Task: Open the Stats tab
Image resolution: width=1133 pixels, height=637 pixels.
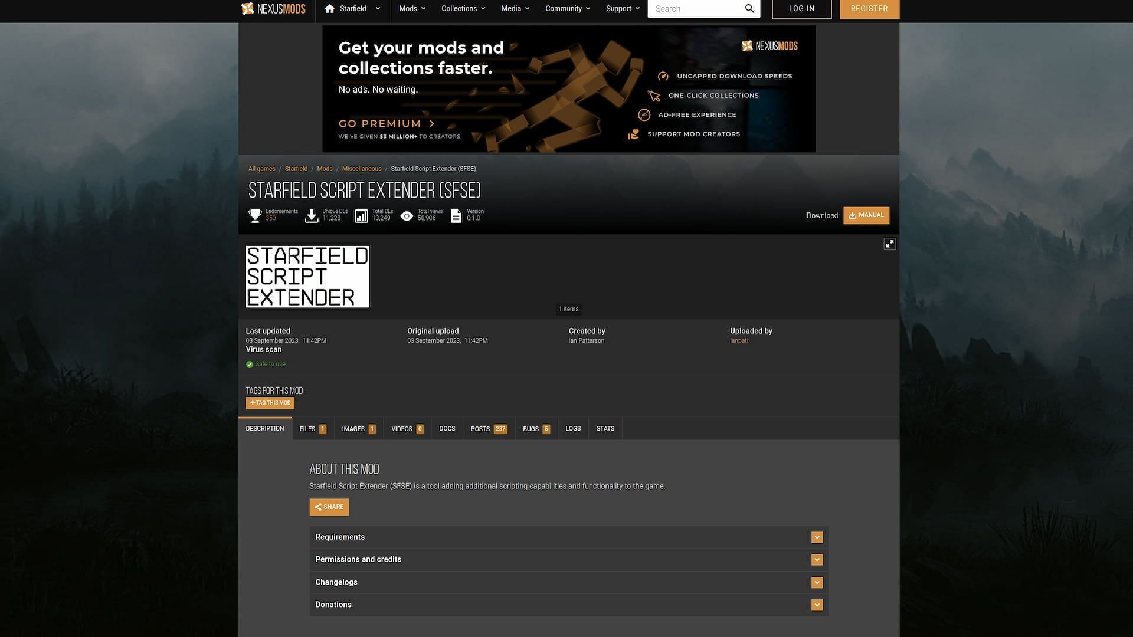Action: pyautogui.click(x=605, y=429)
